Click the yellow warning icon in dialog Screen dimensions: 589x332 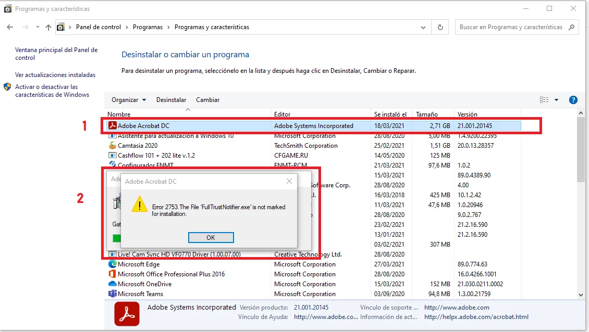click(139, 204)
